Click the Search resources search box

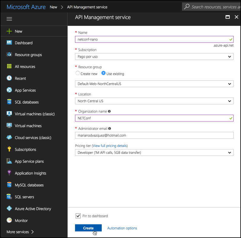pos(211,7)
